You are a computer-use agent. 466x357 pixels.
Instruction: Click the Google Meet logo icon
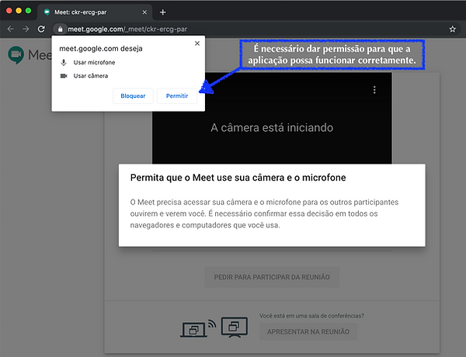click(x=16, y=55)
